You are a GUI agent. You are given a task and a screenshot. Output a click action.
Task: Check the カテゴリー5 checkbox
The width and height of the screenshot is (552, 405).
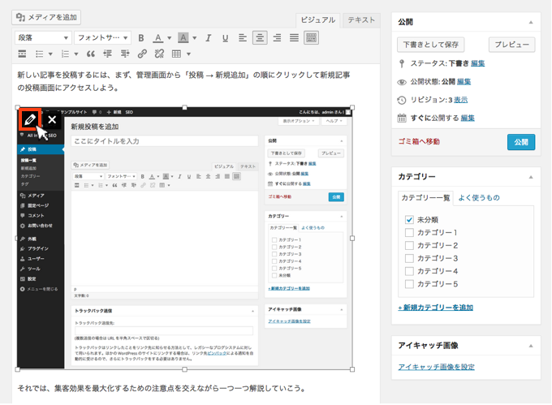tap(409, 284)
